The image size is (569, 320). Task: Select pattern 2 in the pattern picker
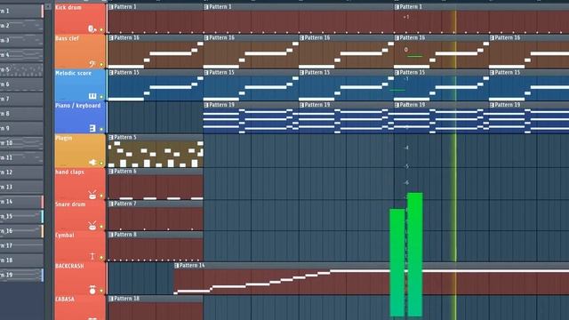click(x=20, y=26)
